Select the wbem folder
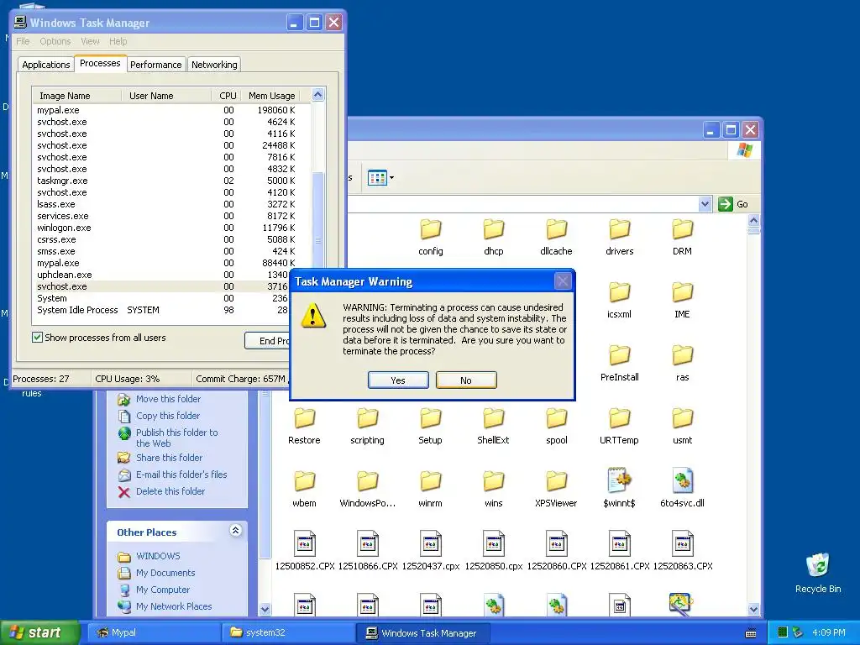Image resolution: width=860 pixels, height=645 pixels. point(304,490)
